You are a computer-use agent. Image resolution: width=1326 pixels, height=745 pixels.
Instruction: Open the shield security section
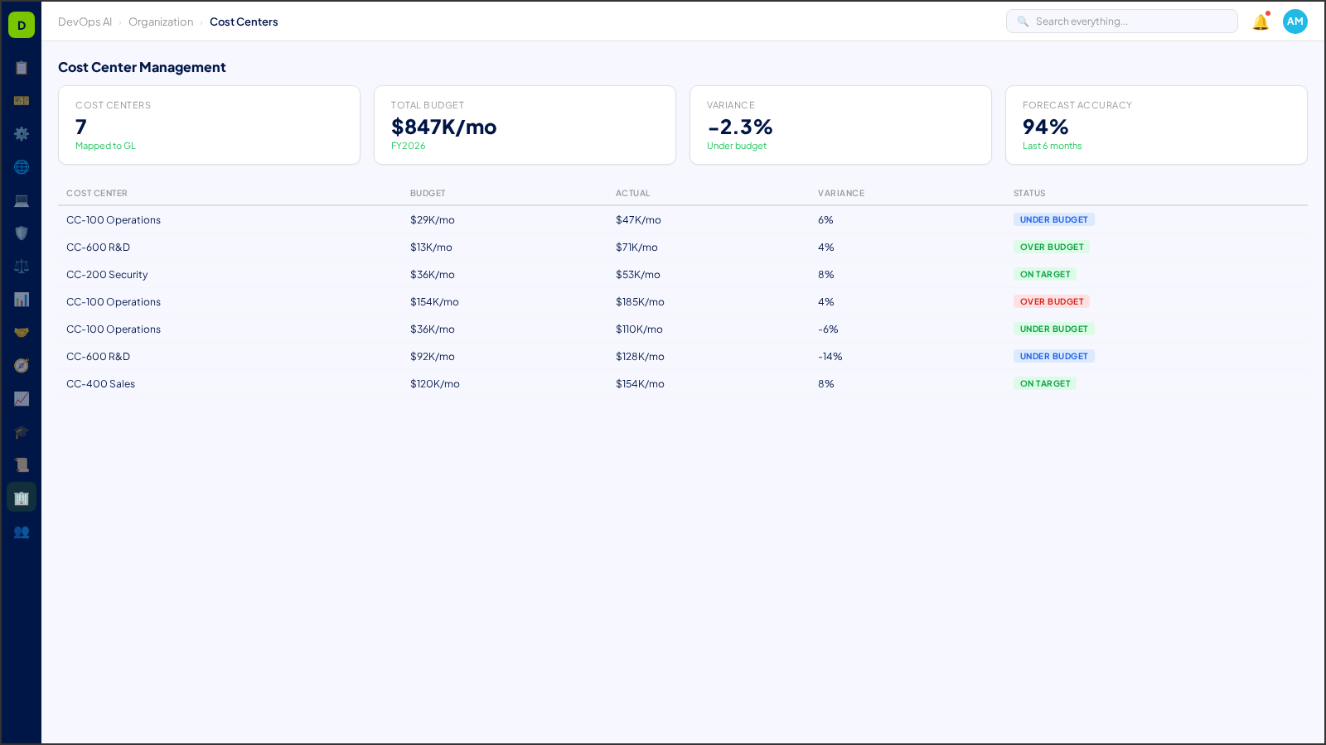(22, 233)
